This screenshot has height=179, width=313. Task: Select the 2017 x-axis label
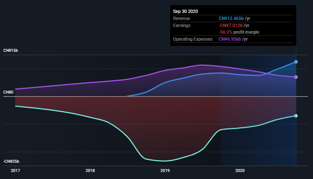point(15,171)
